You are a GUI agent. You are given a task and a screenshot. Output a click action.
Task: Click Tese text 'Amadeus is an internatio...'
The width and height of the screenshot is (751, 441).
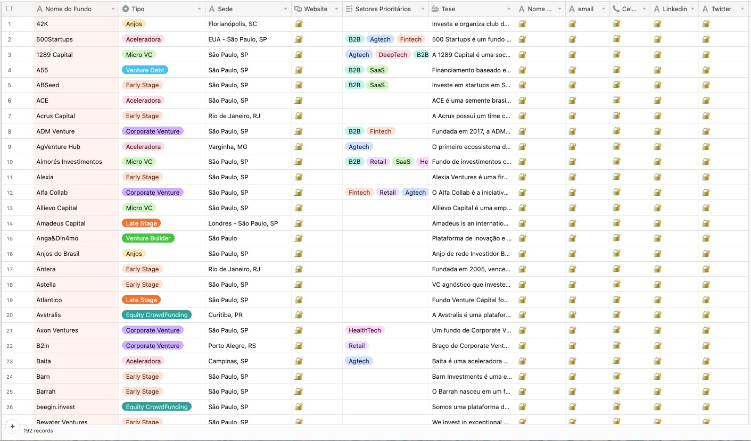click(x=472, y=223)
